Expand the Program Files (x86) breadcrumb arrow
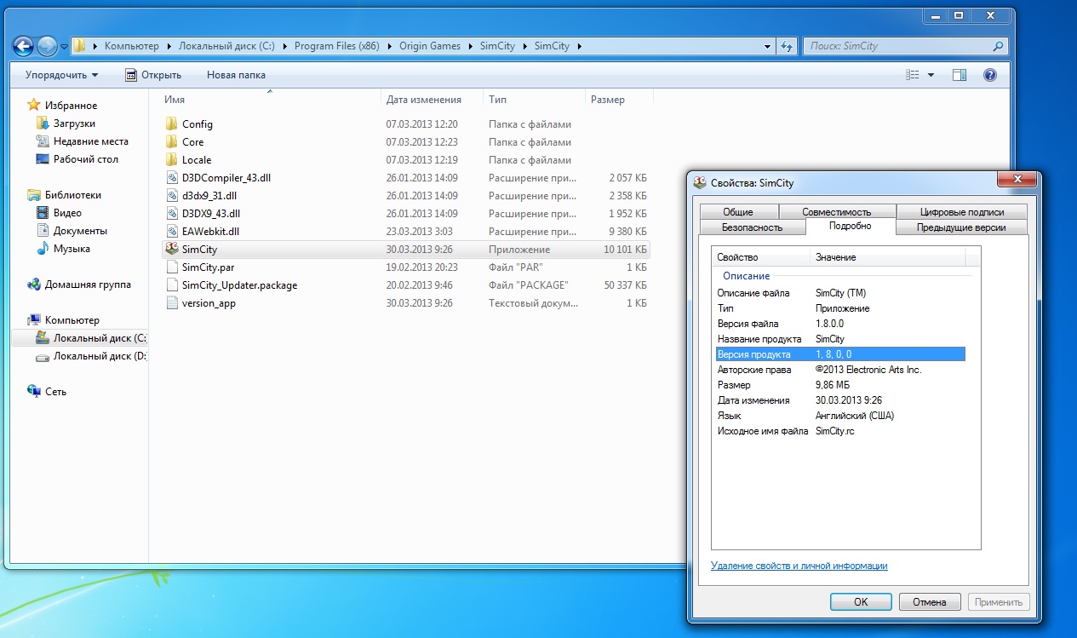 pos(390,46)
